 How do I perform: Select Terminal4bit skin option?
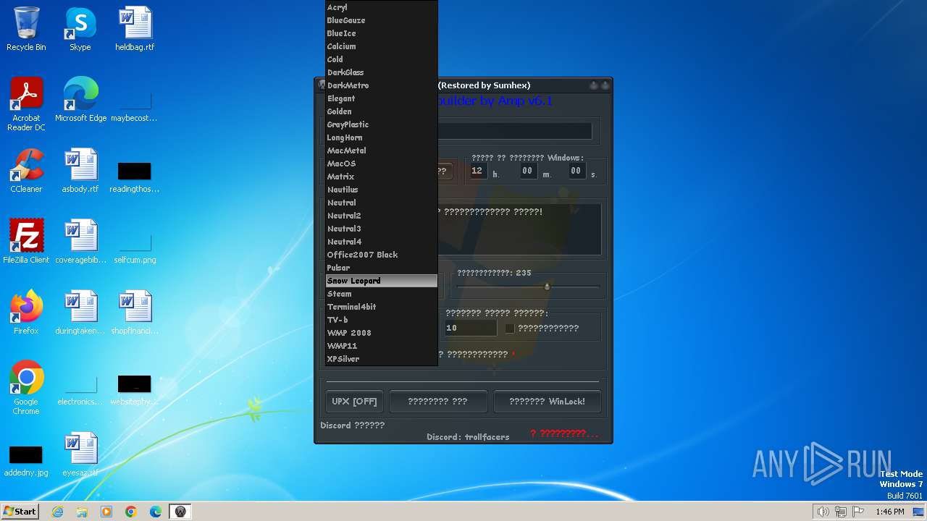(382, 307)
